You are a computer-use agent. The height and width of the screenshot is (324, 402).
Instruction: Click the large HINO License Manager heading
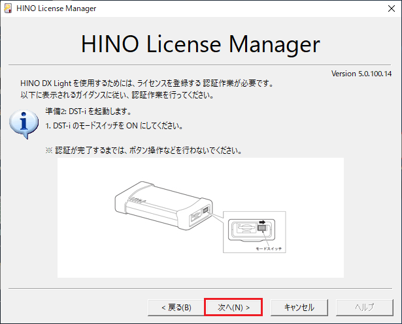201,44
